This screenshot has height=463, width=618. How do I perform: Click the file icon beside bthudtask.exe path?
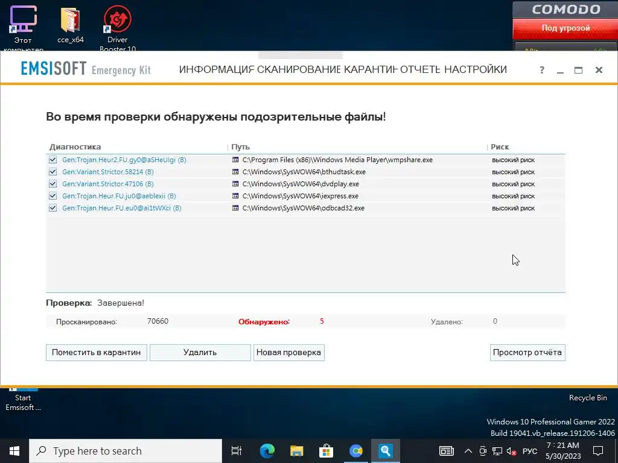point(235,172)
